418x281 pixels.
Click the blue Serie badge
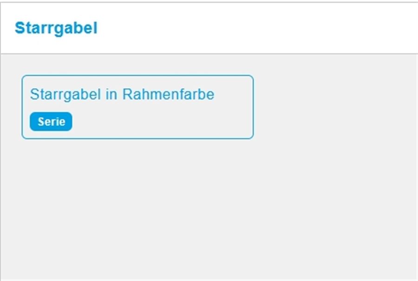point(51,122)
